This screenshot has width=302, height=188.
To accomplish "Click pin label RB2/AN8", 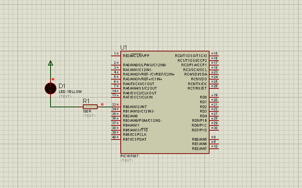I will pyautogui.click(x=130, y=116).
